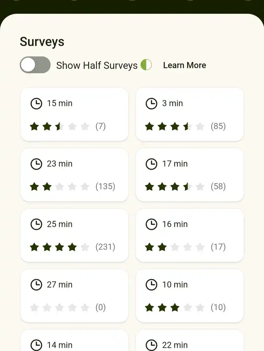Open the 3 min survey card
264x351 pixels.
tap(190, 114)
